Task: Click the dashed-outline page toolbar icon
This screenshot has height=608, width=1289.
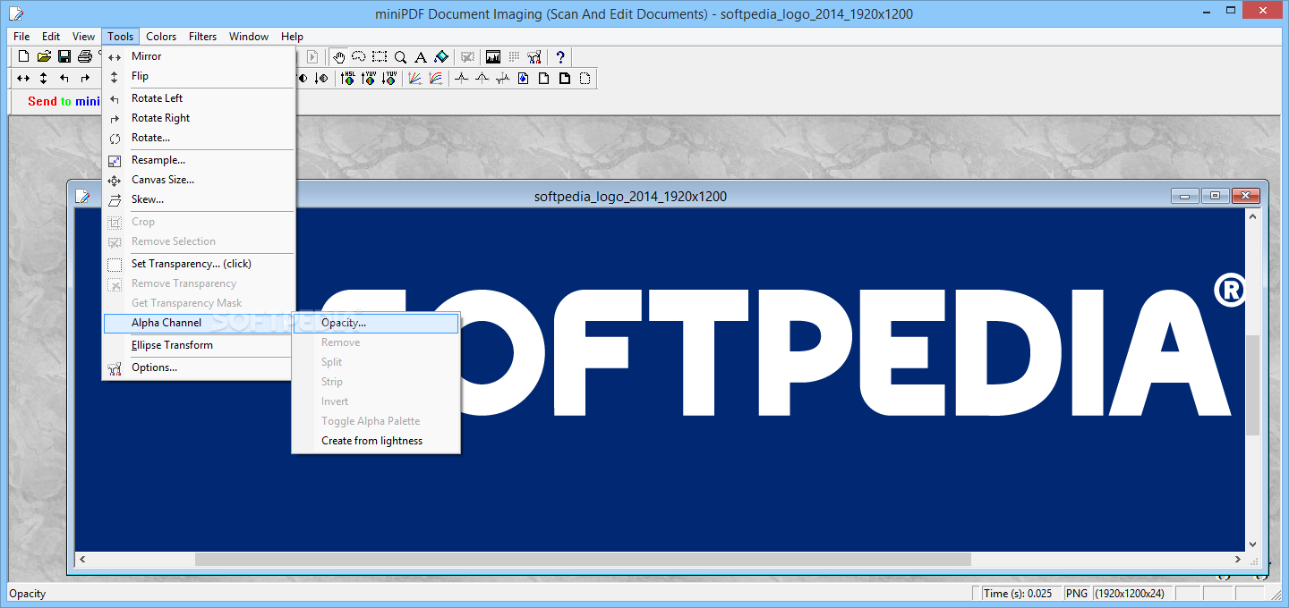Action: (x=585, y=78)
